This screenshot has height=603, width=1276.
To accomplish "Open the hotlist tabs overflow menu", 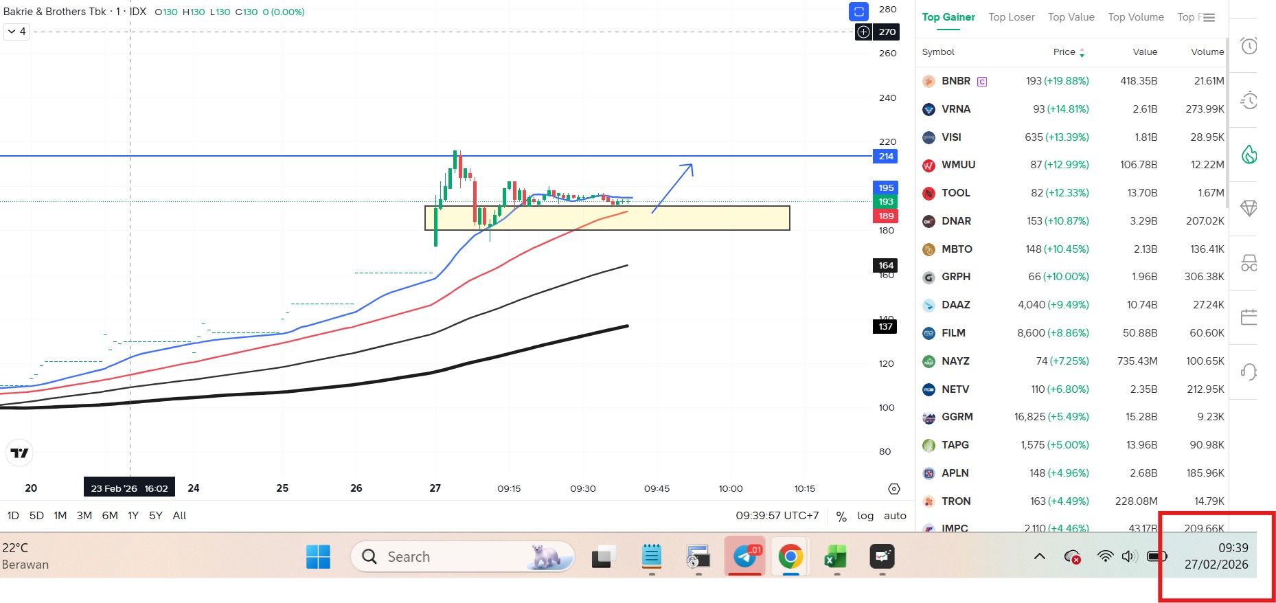I will click(1209, 18).
